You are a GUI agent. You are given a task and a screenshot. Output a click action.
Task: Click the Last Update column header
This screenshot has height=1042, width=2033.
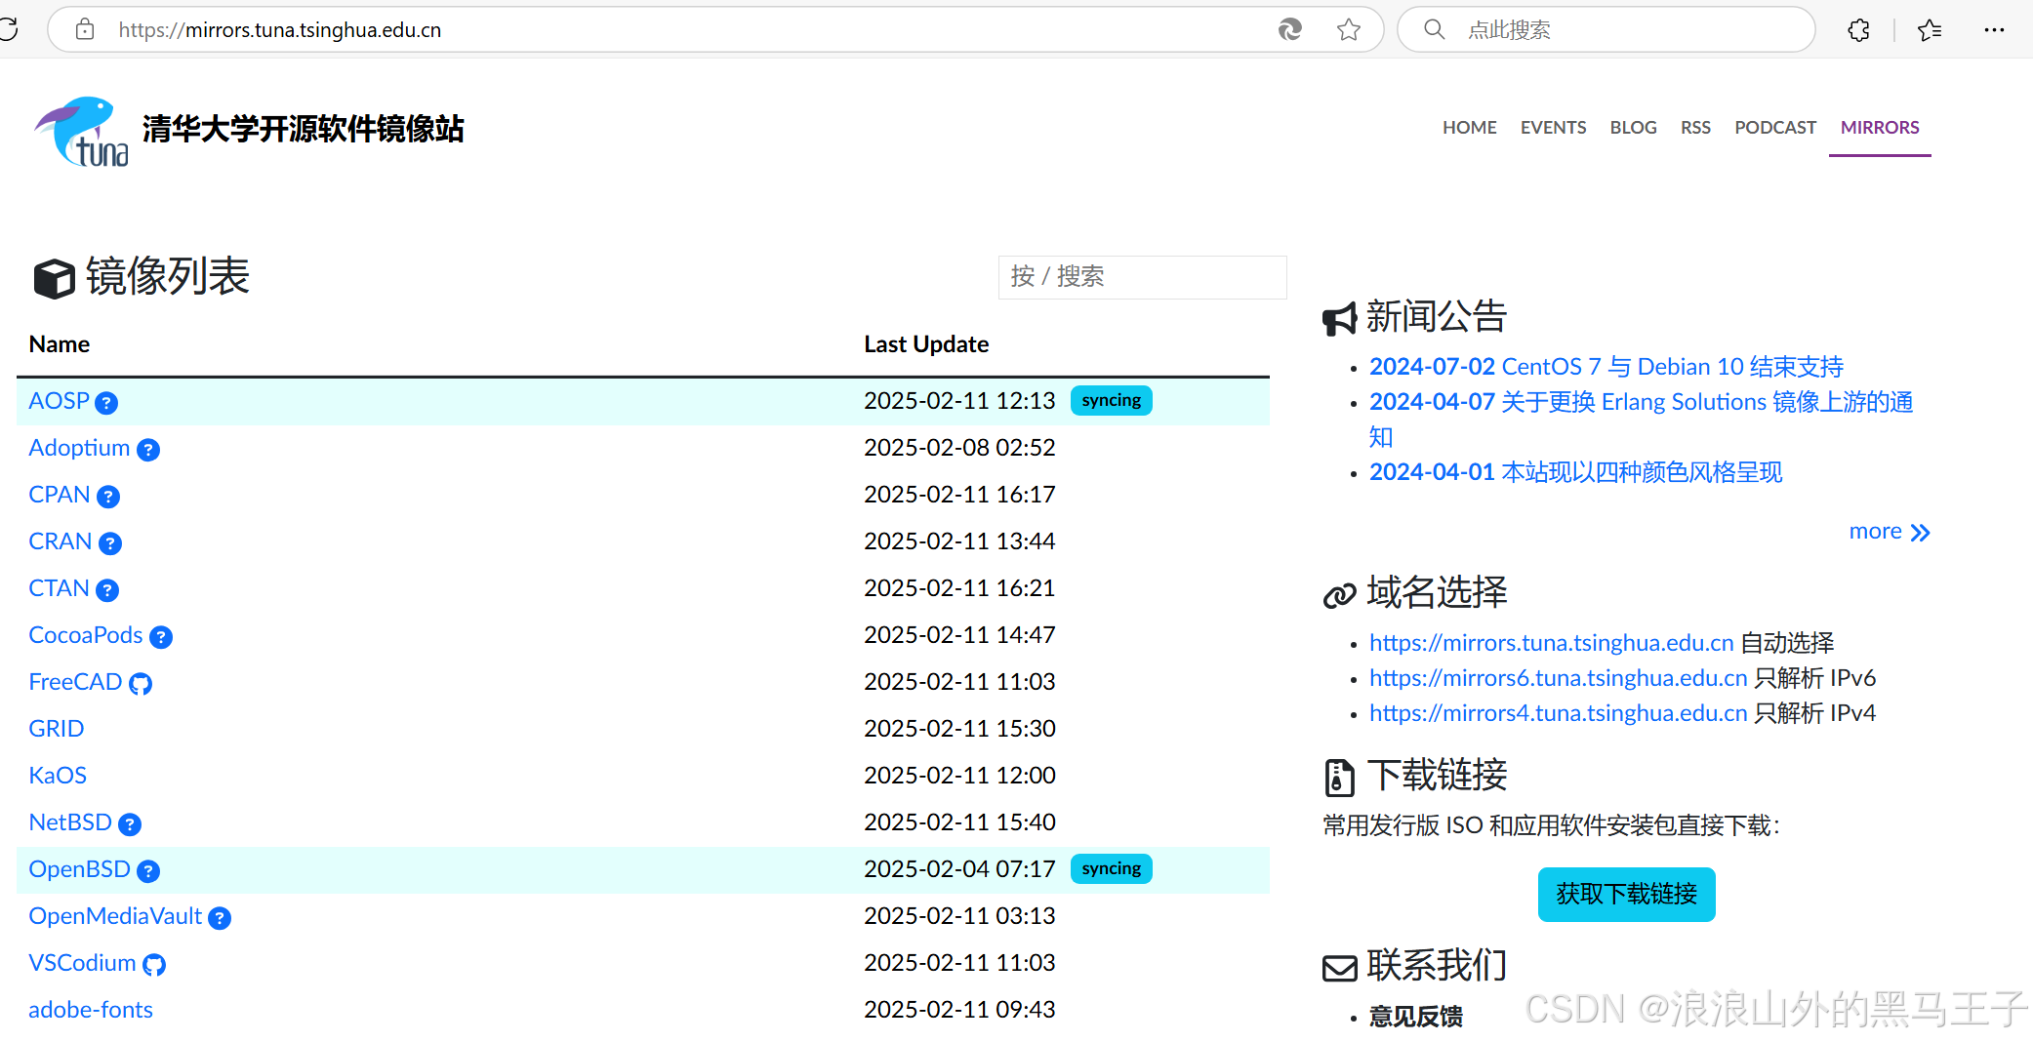[x=926, y=344]
